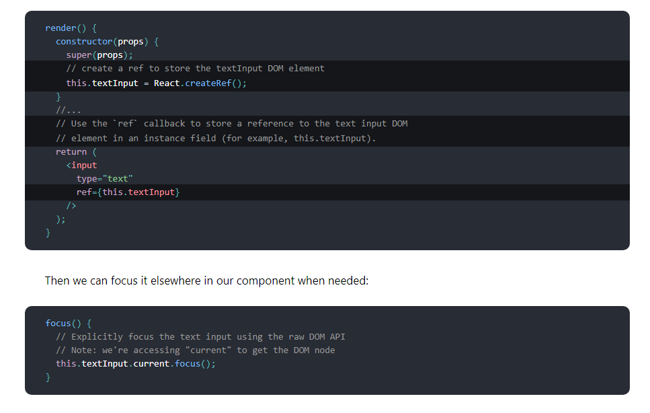Click the ref={this.textInput} attribute
The width and height of the screenshot is (650, 413).
pyautogui.click(x=128, y=192)
